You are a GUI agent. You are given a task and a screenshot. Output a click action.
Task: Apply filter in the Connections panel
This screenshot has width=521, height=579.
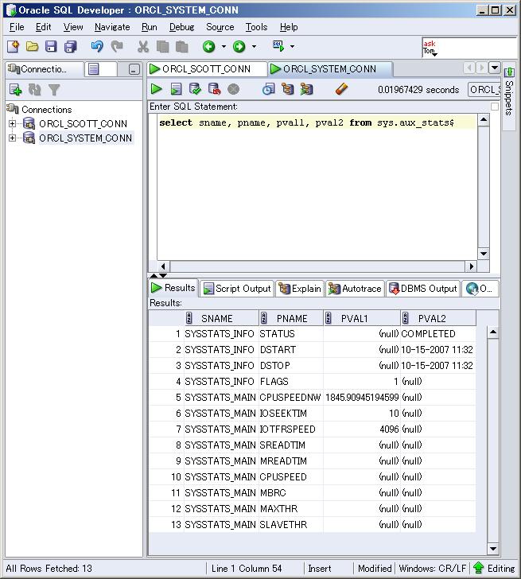coord(54,90)
